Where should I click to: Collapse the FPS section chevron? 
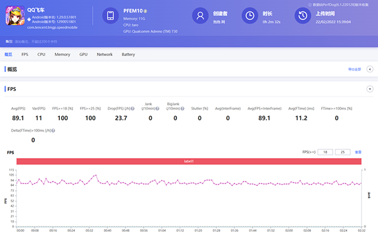pyautogui.click(x=370, y=89)
